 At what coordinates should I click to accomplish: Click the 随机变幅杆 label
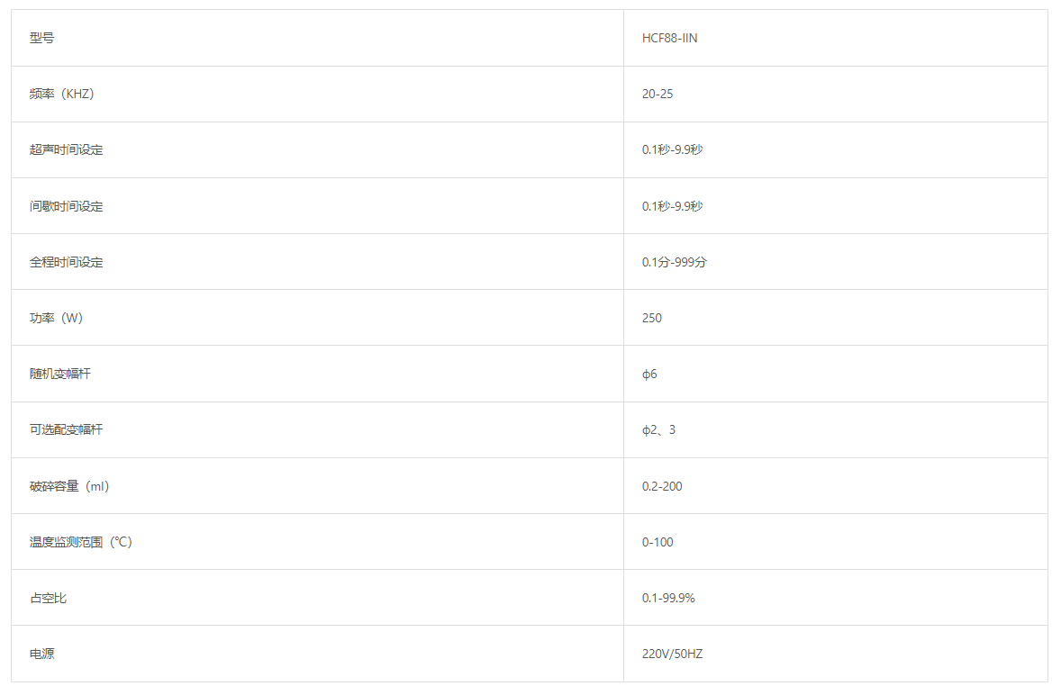(x=59, y=374)
